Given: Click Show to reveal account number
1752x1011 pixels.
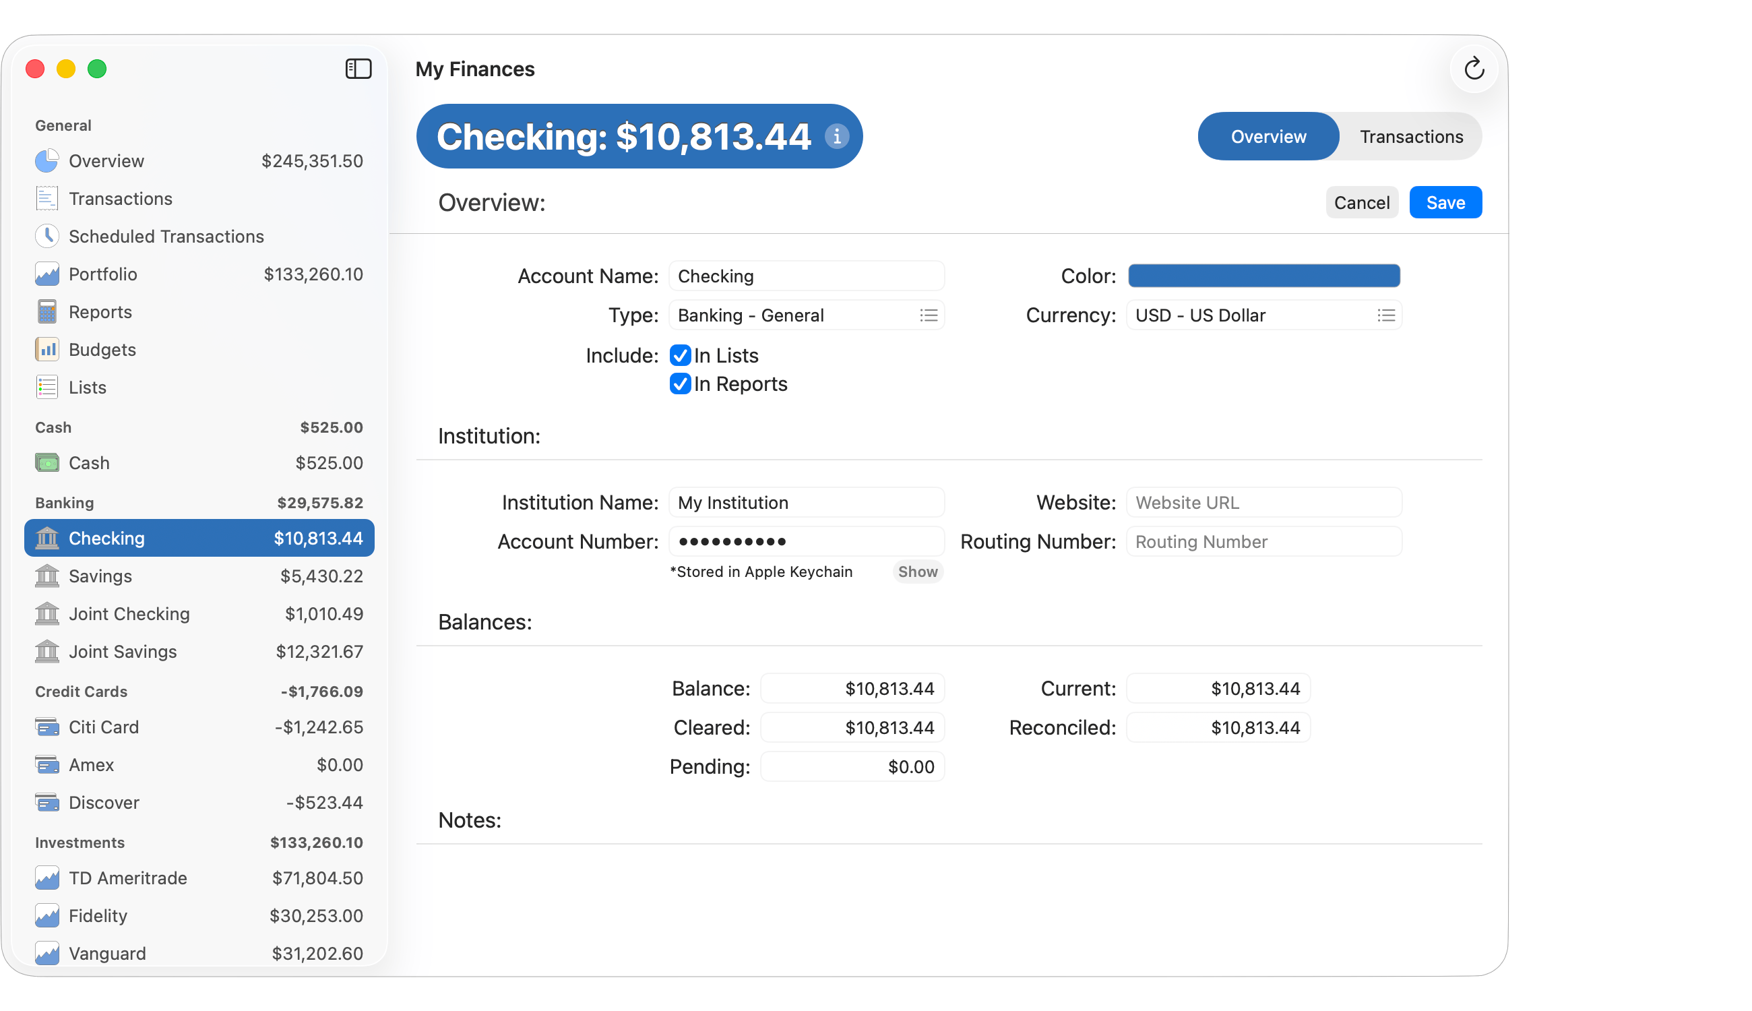Looking at the screenshot, I should click(917, 572).
